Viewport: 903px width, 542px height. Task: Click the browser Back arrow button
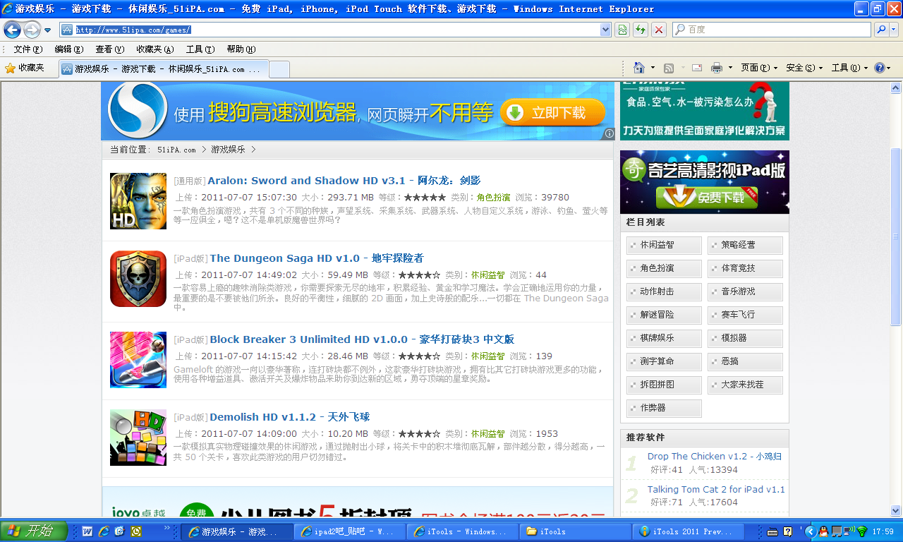(12, 30)
